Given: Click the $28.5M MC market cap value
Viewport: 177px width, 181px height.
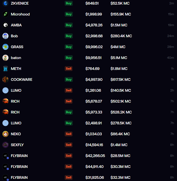Looking at the screenshot, I should pos(120,156).
